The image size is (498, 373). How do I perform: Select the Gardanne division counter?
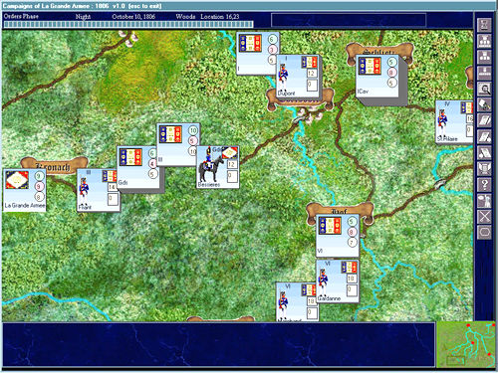(338, 281)
